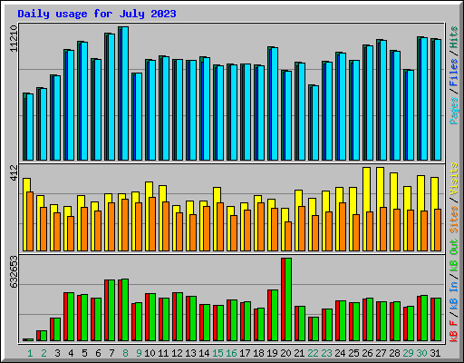Select day label 1 on the axis
The width and height of the screenshot is (464, 363).
coord(30,353)
